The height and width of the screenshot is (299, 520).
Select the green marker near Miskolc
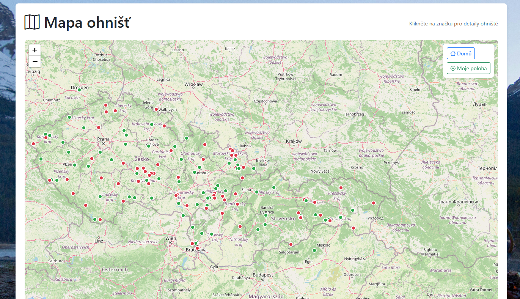314,250
